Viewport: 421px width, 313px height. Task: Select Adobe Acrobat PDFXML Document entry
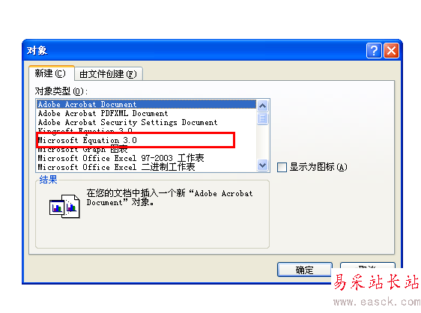(x=146, y=113)
